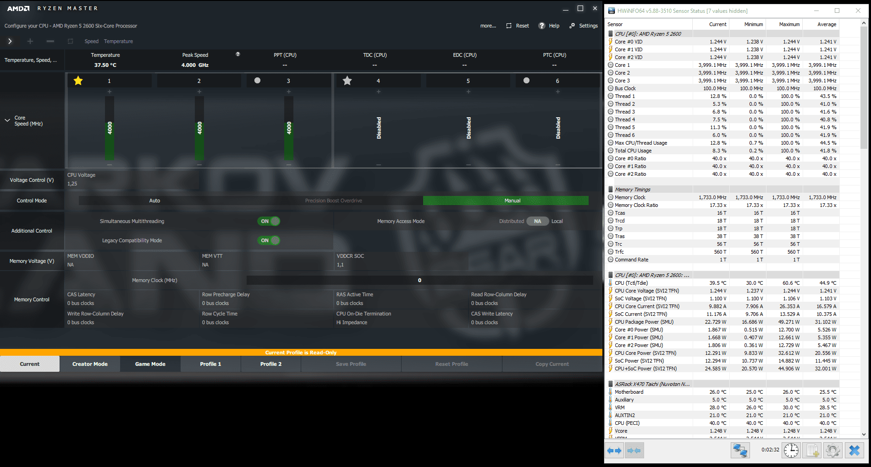Toggle the gold star on core 1

78,81
